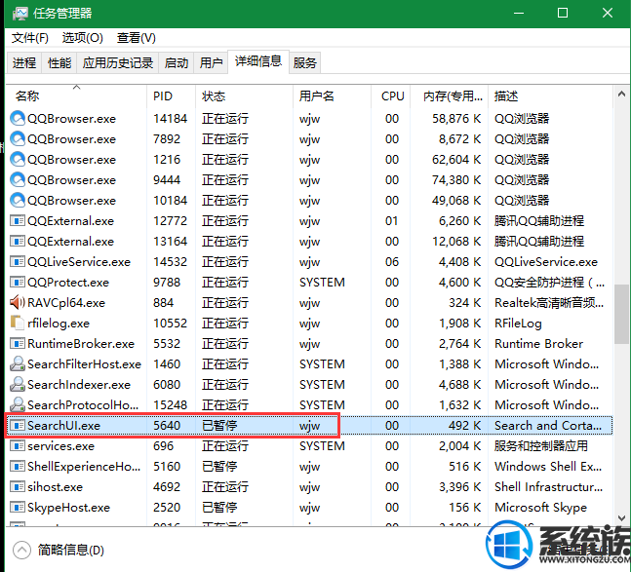Click the scrollbar up arrow
The width and height of the screenshot is (631, 572).
(x=621, y=95)
